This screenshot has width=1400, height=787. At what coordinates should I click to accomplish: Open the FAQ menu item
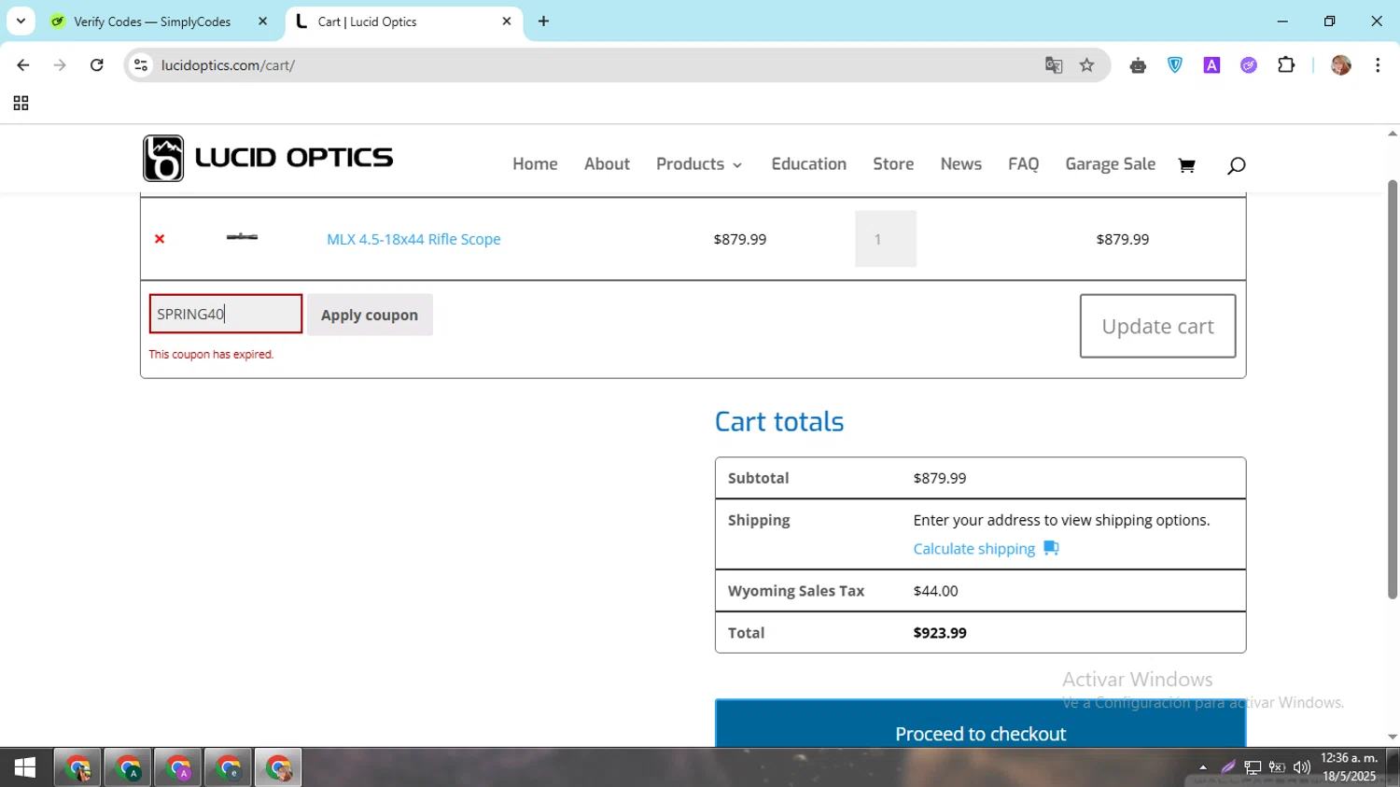1023,164
